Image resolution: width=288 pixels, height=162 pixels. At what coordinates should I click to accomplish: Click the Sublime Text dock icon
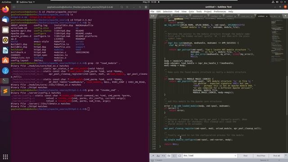click(x=5, y=91)
